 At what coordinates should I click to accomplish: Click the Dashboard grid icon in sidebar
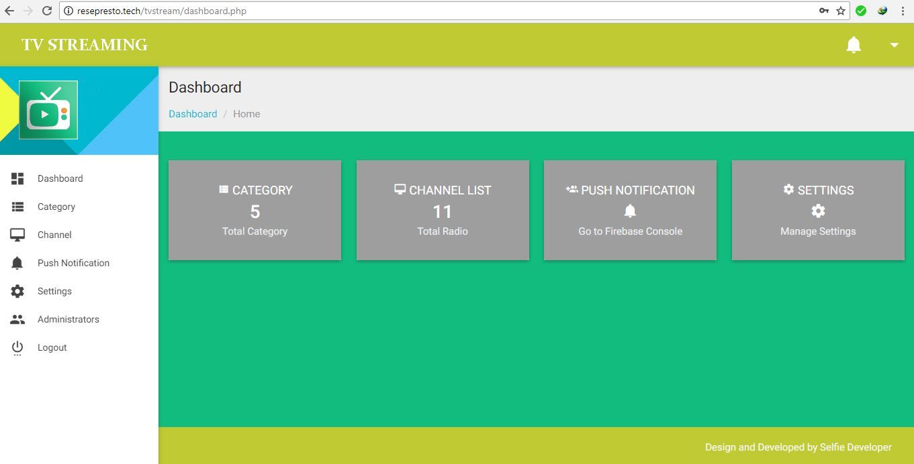point(17,178)
